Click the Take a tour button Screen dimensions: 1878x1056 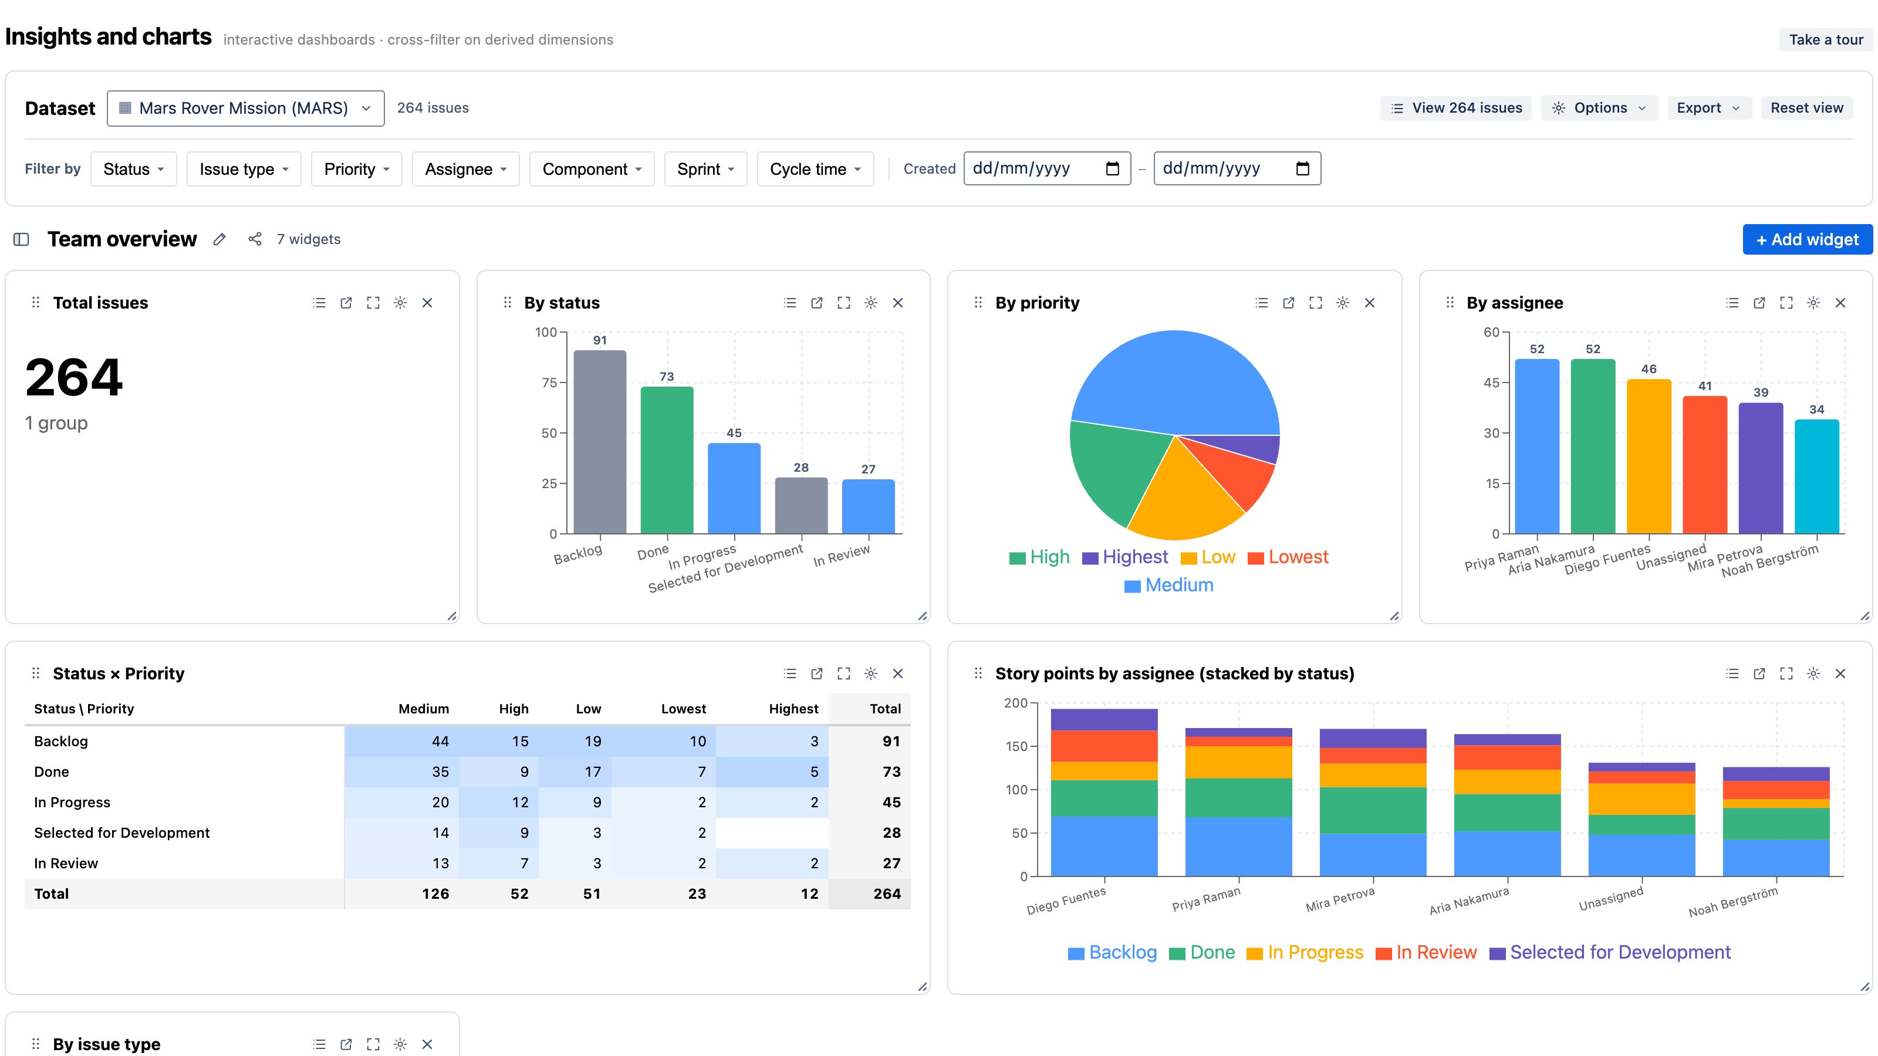1826,39
